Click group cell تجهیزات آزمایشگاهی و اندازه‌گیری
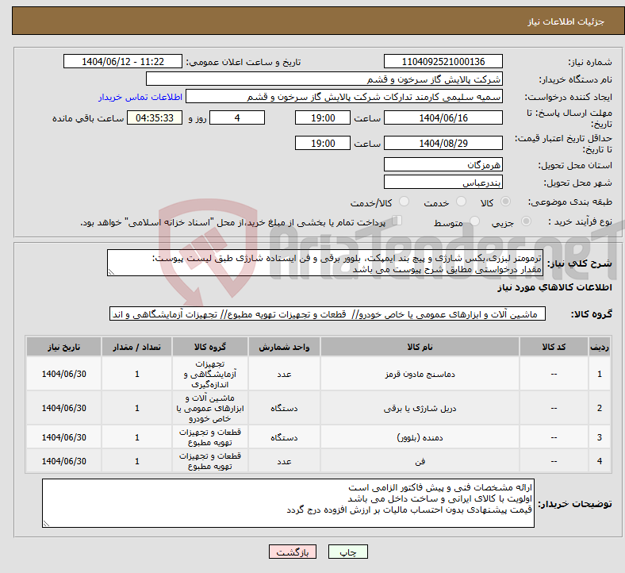Viewport: 625px width, 573px height. pyautogui.click(x=209, y=374)
